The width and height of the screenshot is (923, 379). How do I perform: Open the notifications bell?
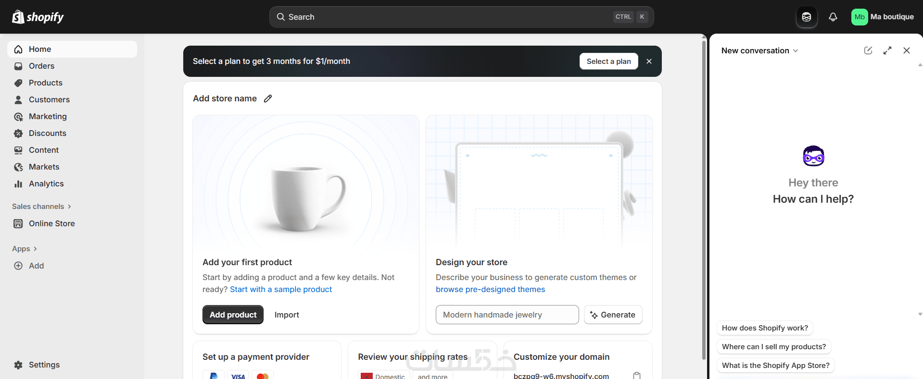pos(833,17)
